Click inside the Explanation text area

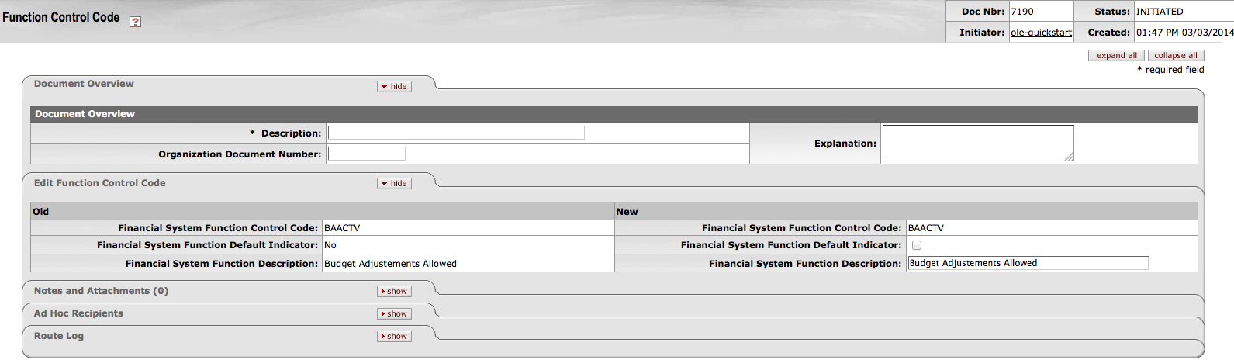point(977,143)
